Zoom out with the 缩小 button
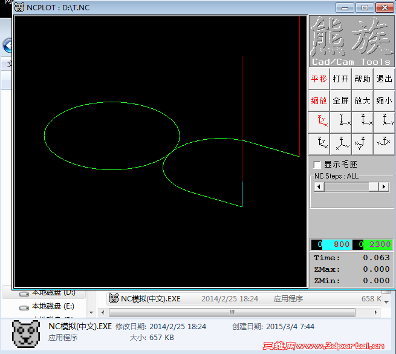This screenshot has width=396, height=354. coord(385,100)
